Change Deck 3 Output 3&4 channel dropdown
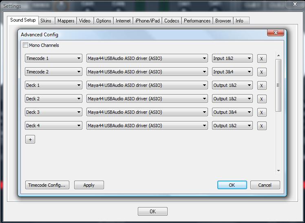 [x=232, y=112]
